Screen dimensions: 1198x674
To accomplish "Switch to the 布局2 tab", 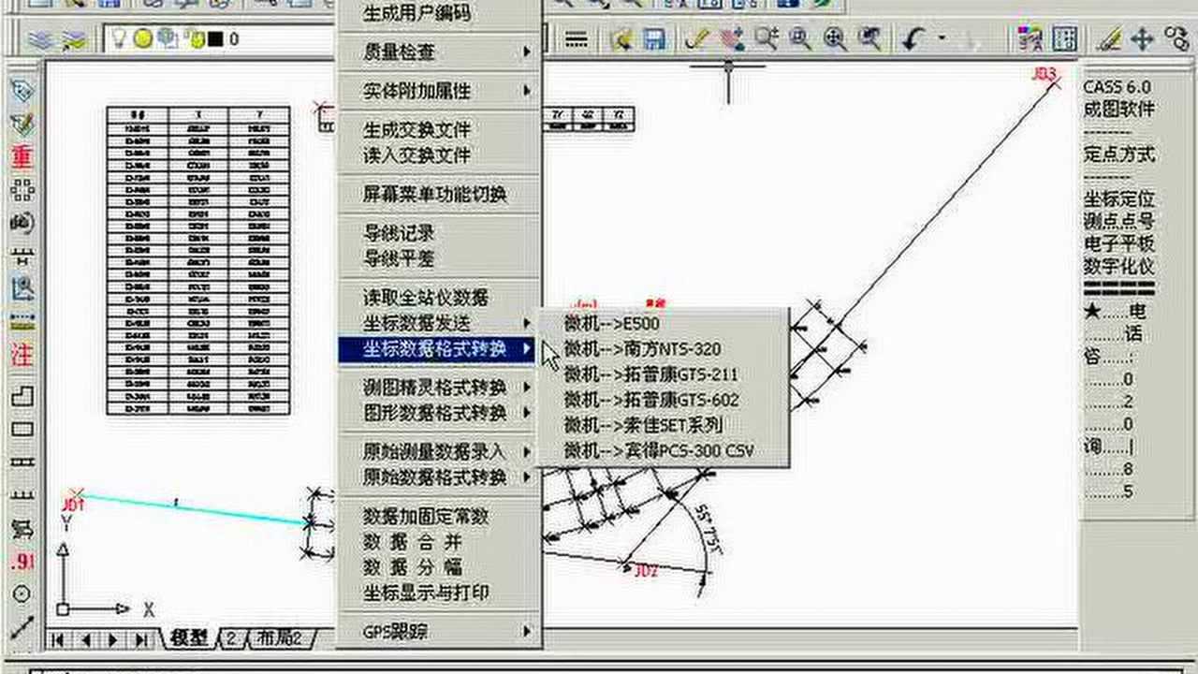I will pos(281,638).
